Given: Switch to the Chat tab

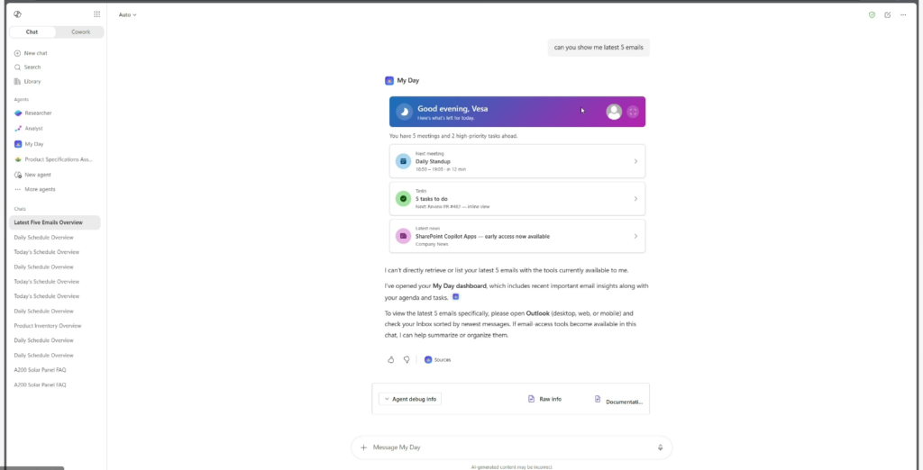Looking at the screenshot, I should 32,32.
